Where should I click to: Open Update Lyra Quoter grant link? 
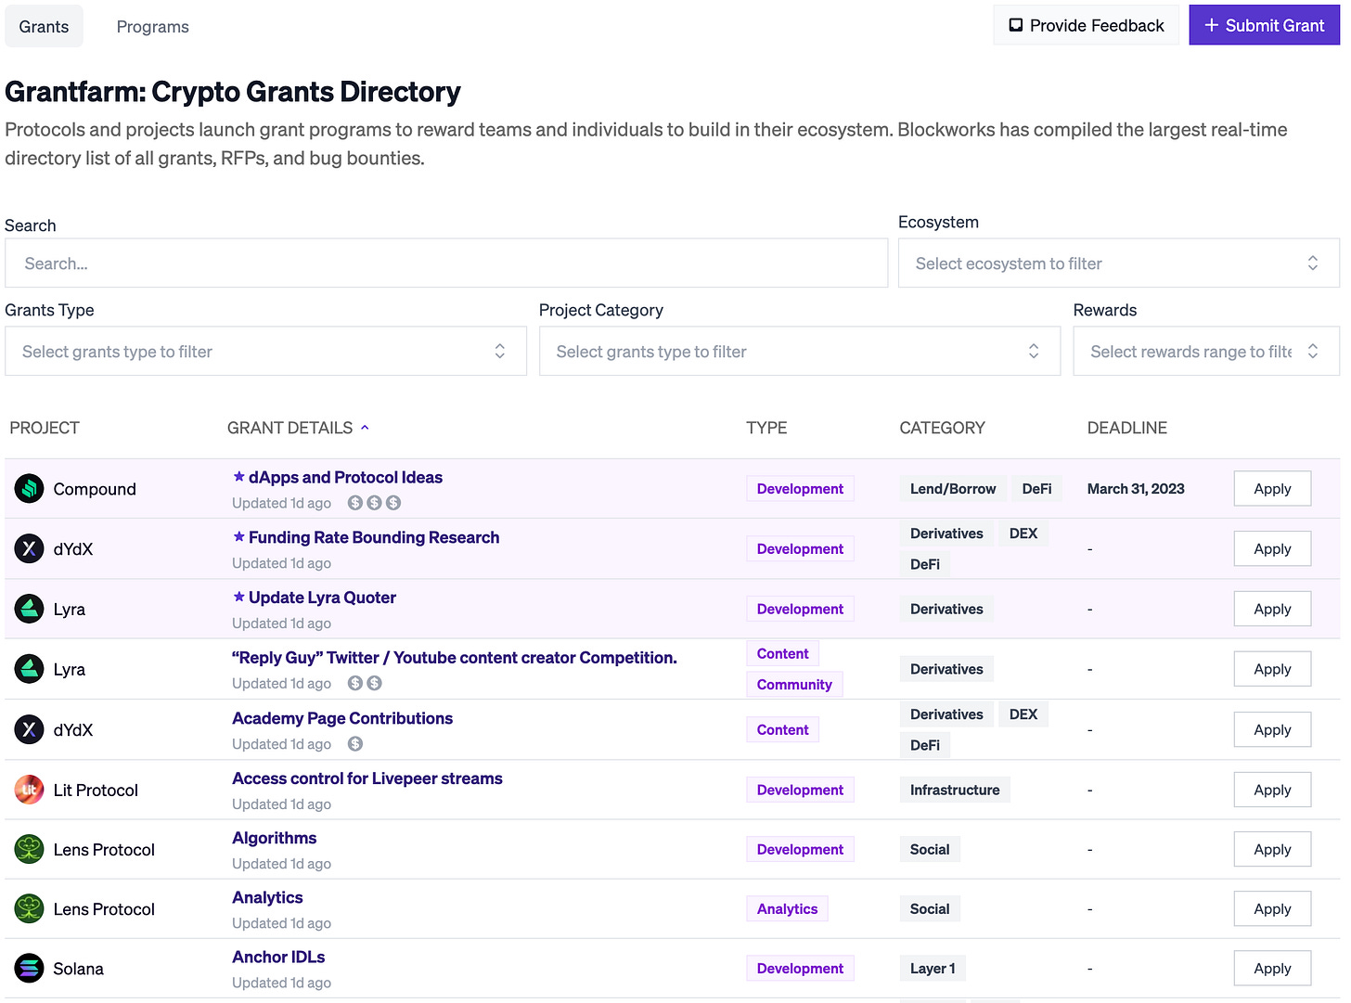coord(322,598)
